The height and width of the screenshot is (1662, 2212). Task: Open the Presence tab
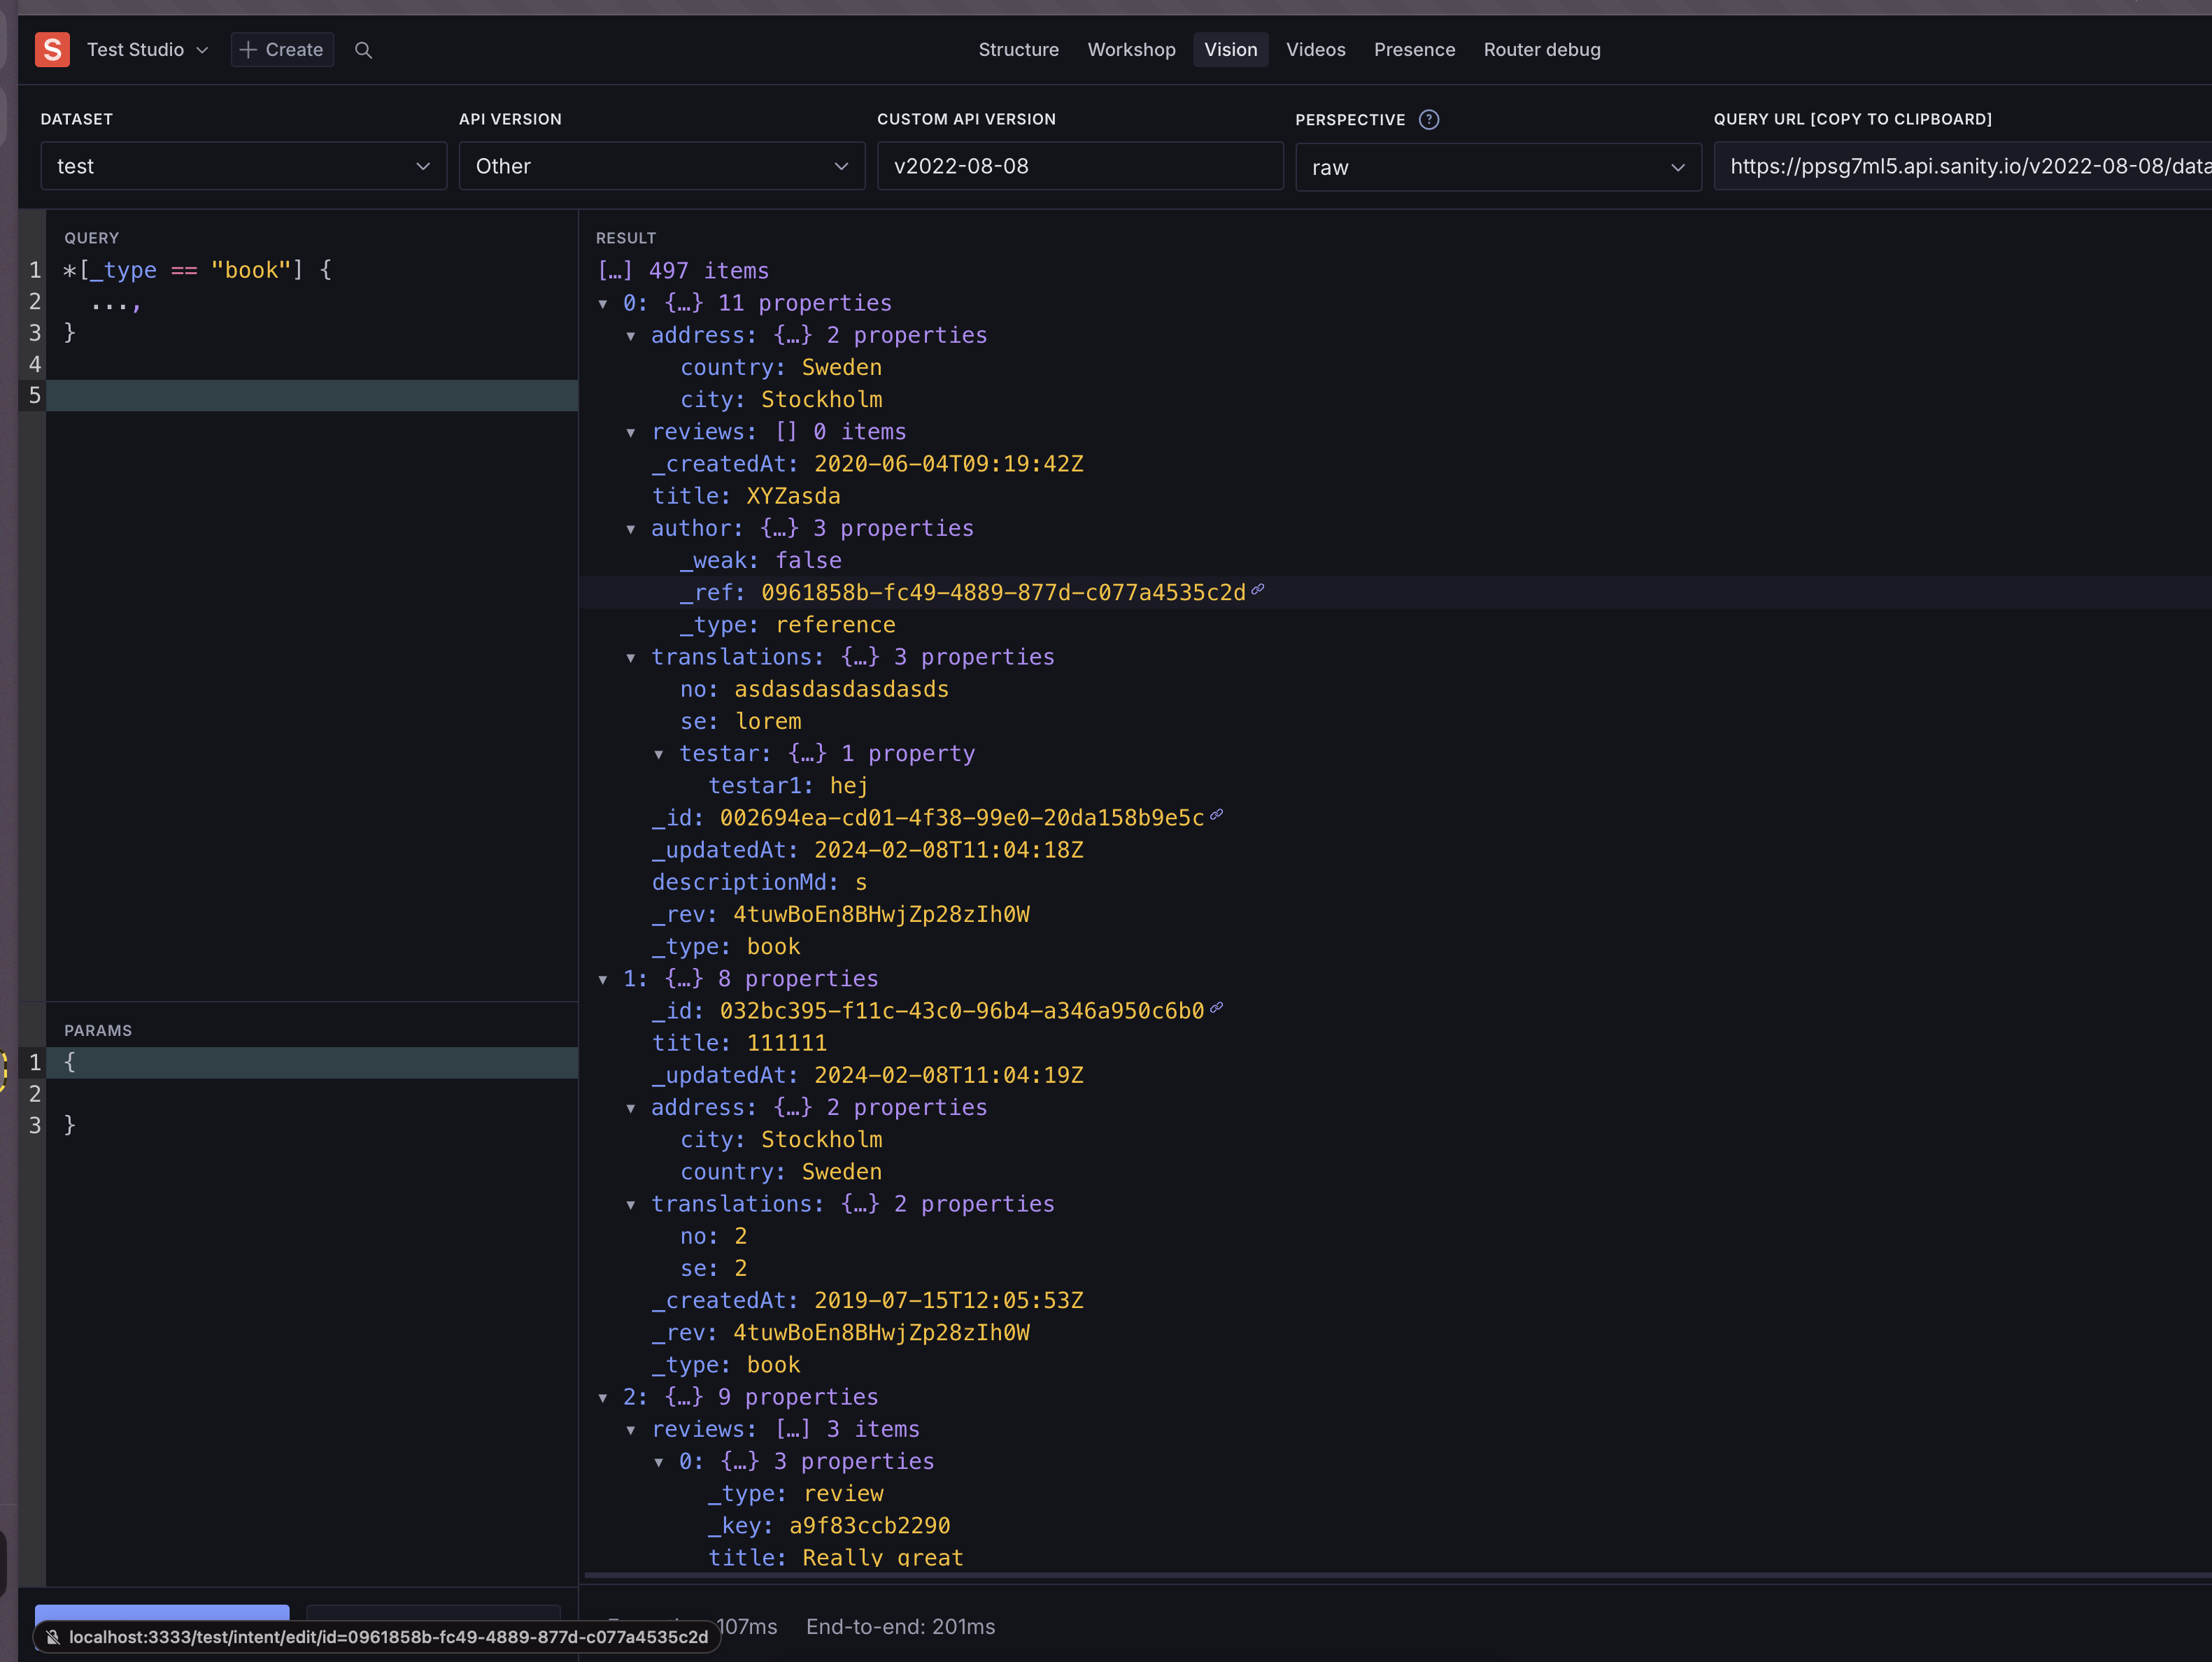1414,50
